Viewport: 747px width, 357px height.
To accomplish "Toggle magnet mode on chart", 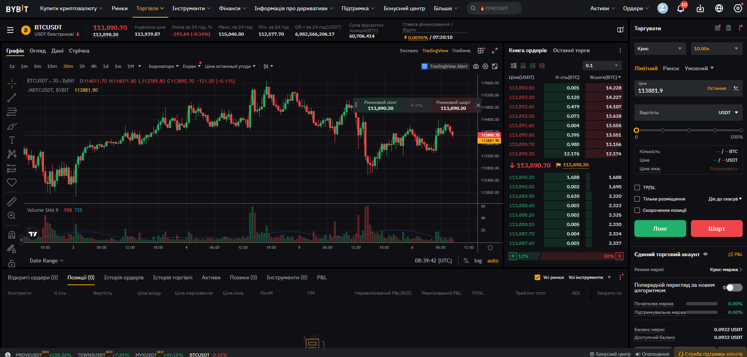I will pos(12,235).
